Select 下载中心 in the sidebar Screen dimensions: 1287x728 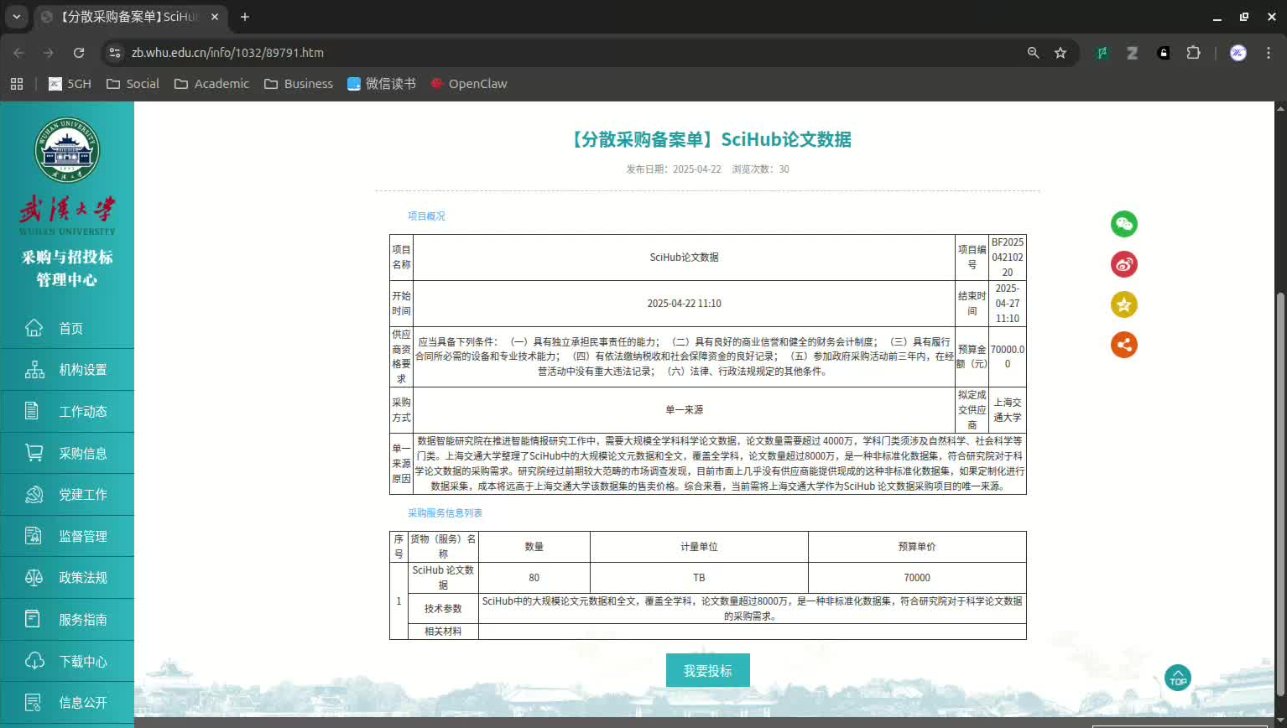[82, 662]
